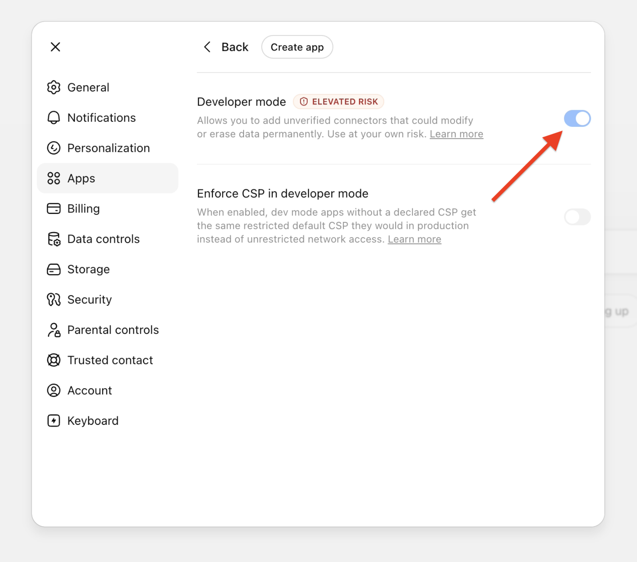Click the Security keys icon
This screenshot has width=637, height=562.
(x=54, y=300)
